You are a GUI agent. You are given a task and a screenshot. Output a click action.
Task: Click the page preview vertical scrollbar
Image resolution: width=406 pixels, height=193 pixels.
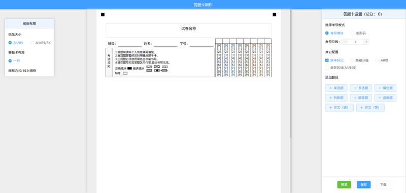pos(291,74)
